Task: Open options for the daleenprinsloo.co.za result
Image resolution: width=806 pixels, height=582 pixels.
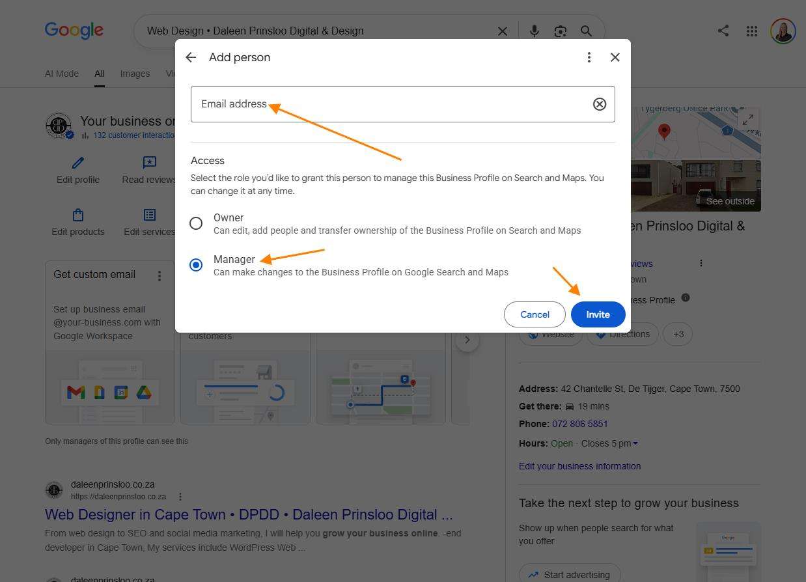Action: click(180, 497)
